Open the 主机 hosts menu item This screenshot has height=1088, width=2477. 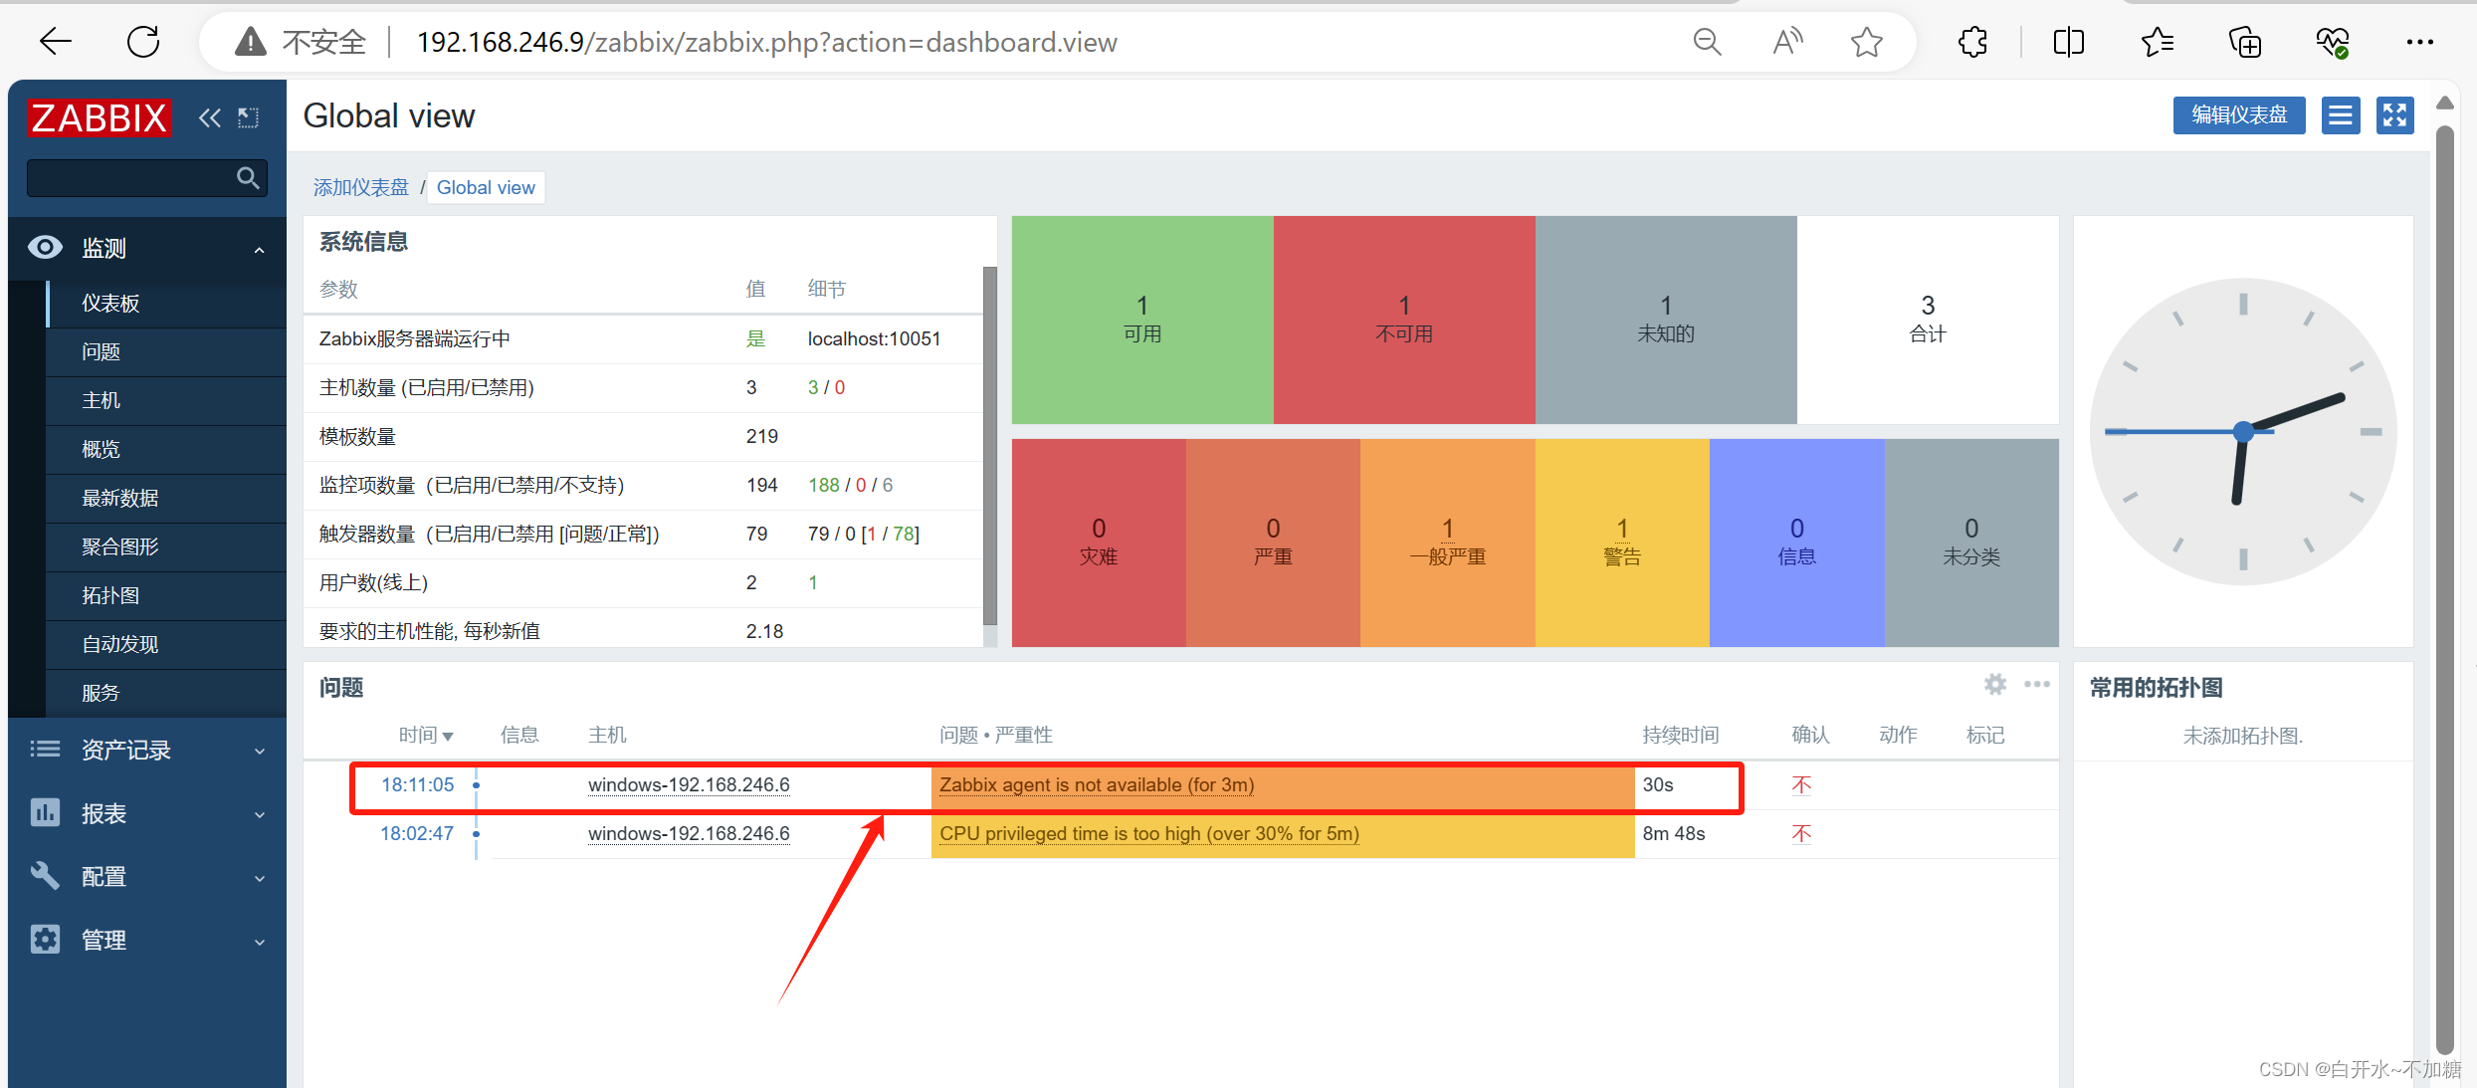click(x=165, y=400)
